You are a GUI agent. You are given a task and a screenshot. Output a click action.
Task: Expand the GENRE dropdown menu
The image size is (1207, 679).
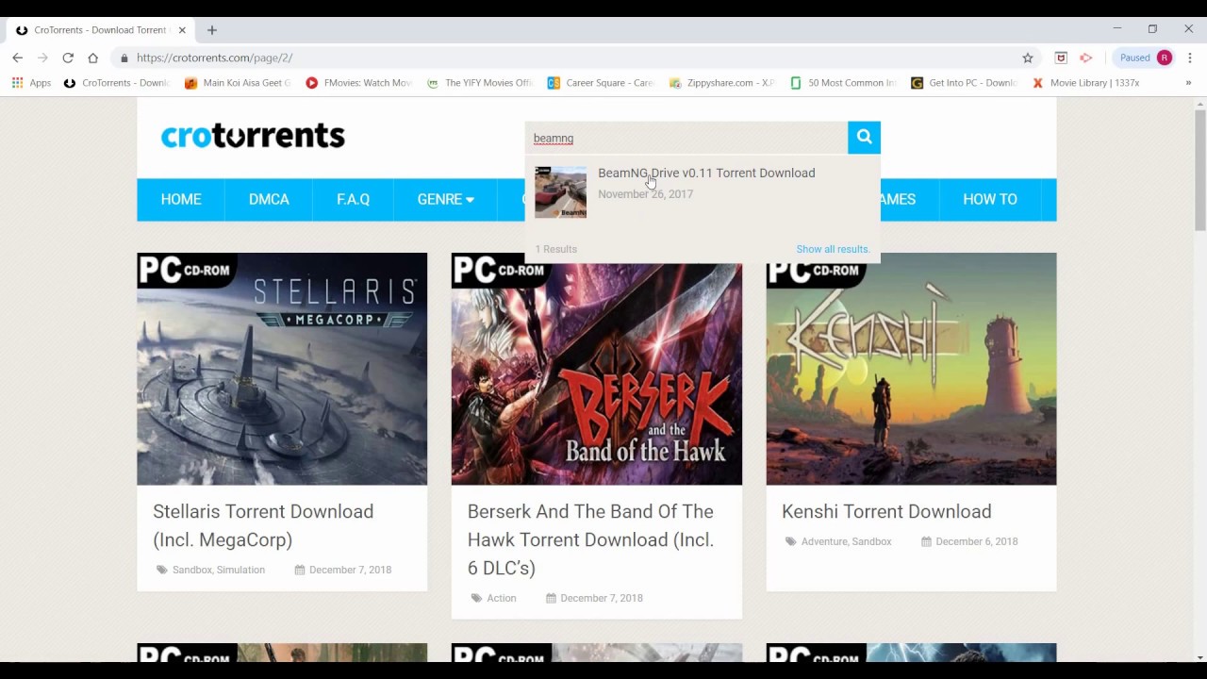(x=445, y=199)
